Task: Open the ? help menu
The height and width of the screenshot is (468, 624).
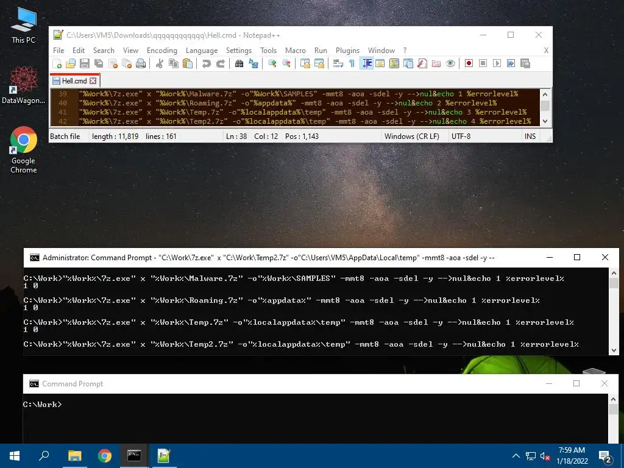Action: point(405,51)
